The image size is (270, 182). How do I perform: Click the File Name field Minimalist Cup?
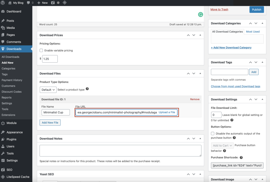coord(56,112)
